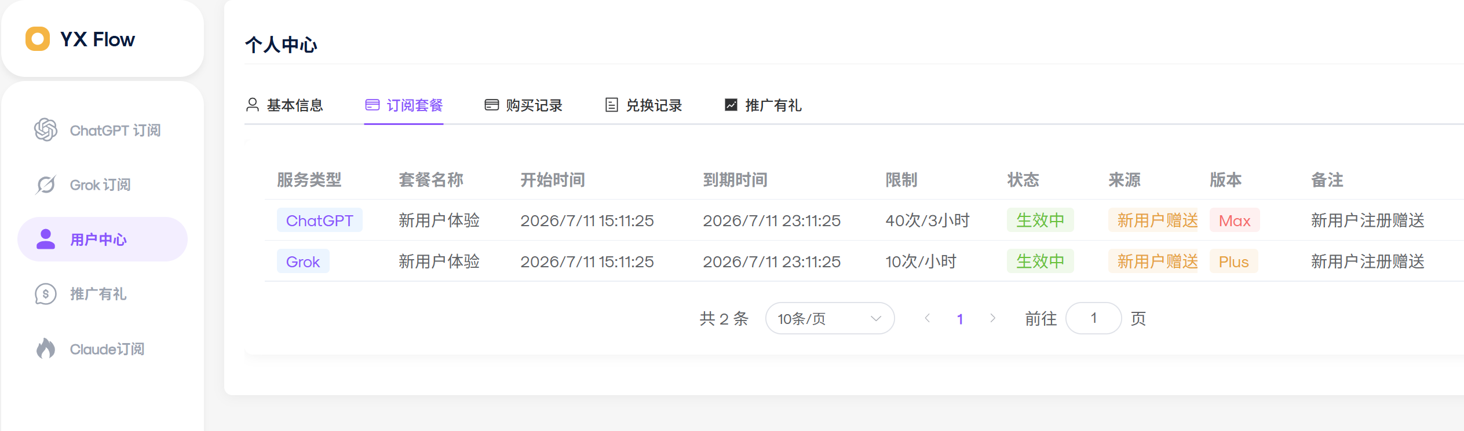Screen dimensions: 1464x431
Task: Click the 版本 column header
Action: coord(1226,180)
